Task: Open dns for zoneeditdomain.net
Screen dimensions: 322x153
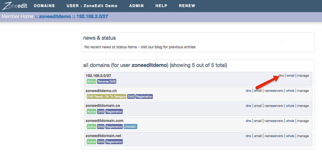Action: pos(249,136)
